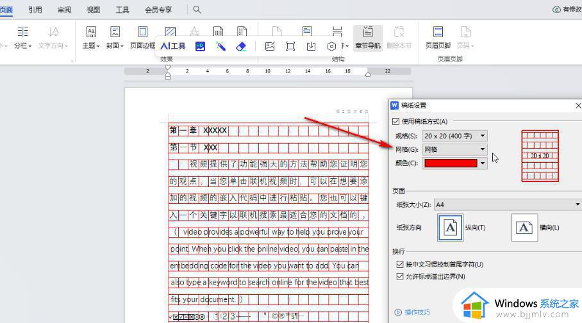Image resolution: width=582 pixels, height=323 pixels.
Task: Select 横向 landscape orientation icon
Action: (524, 228)
